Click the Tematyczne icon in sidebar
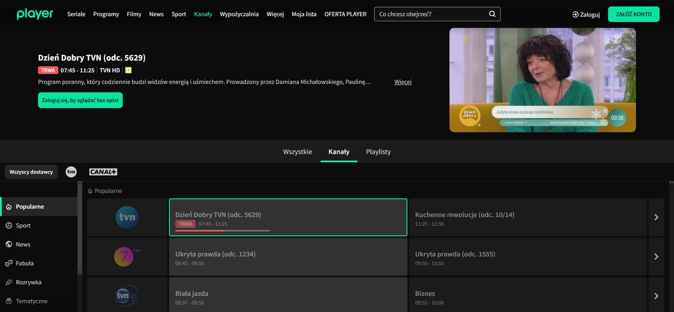The height and width of the screenshot is (312, 674). coord(8,301)
